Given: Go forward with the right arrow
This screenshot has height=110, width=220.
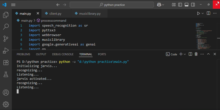Looking at the screenshot, I should pyautogui.click(x=64, y=5).
